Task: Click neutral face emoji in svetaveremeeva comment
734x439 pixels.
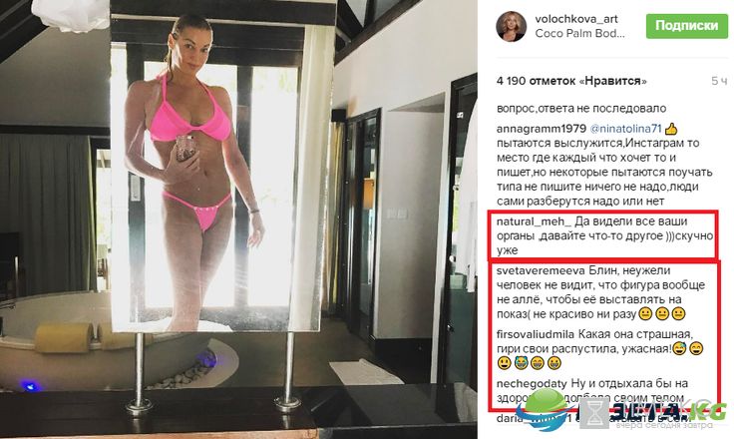Action: pos(645,313)
